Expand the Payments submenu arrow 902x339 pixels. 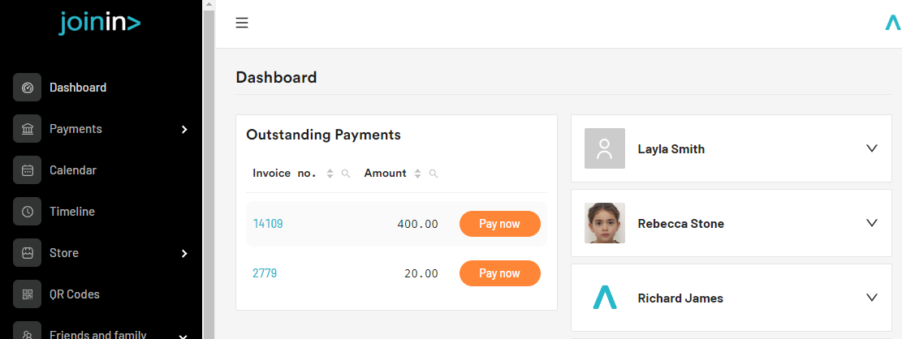[184, 130]
